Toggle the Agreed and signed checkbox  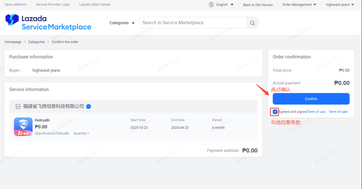[275, 112]
